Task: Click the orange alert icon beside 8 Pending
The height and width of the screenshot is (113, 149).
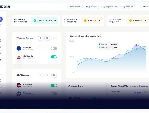Action: [130, 20]
